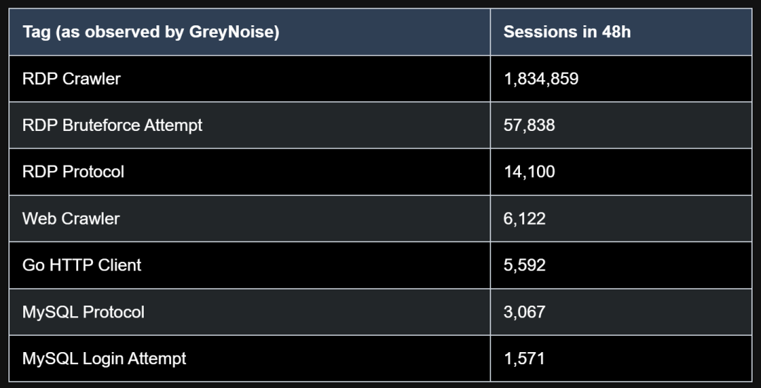Click the 1,834,859 sessions value
Viewport: 761px width, 388px height.
[x=541, y=79]
